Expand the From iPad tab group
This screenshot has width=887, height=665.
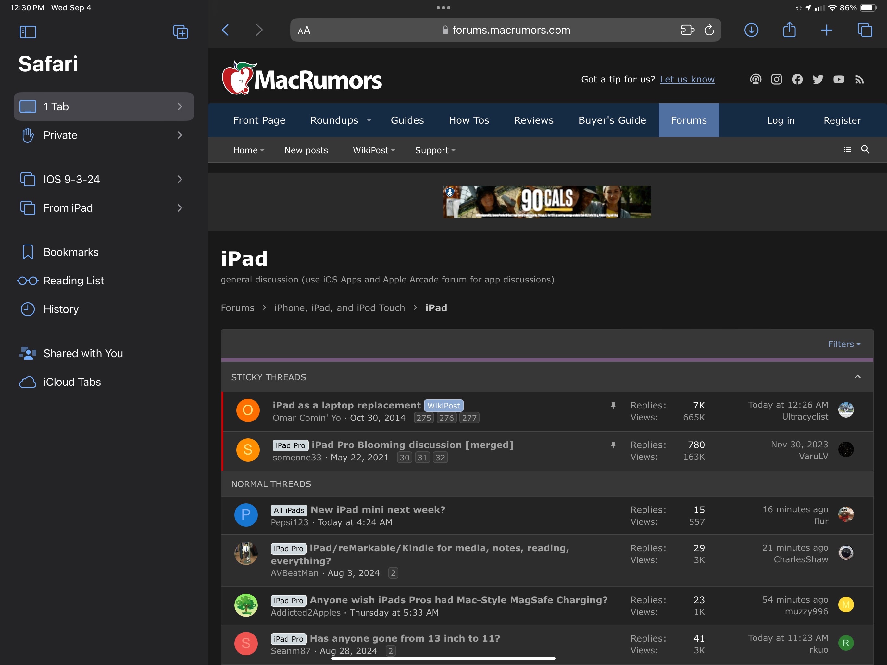(x=180, y=207)
